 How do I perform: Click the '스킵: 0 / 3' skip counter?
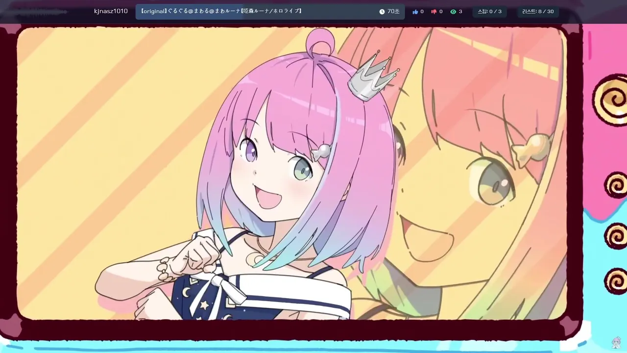click(x=490, y=11)
